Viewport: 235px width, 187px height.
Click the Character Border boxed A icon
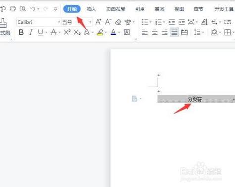127,32
